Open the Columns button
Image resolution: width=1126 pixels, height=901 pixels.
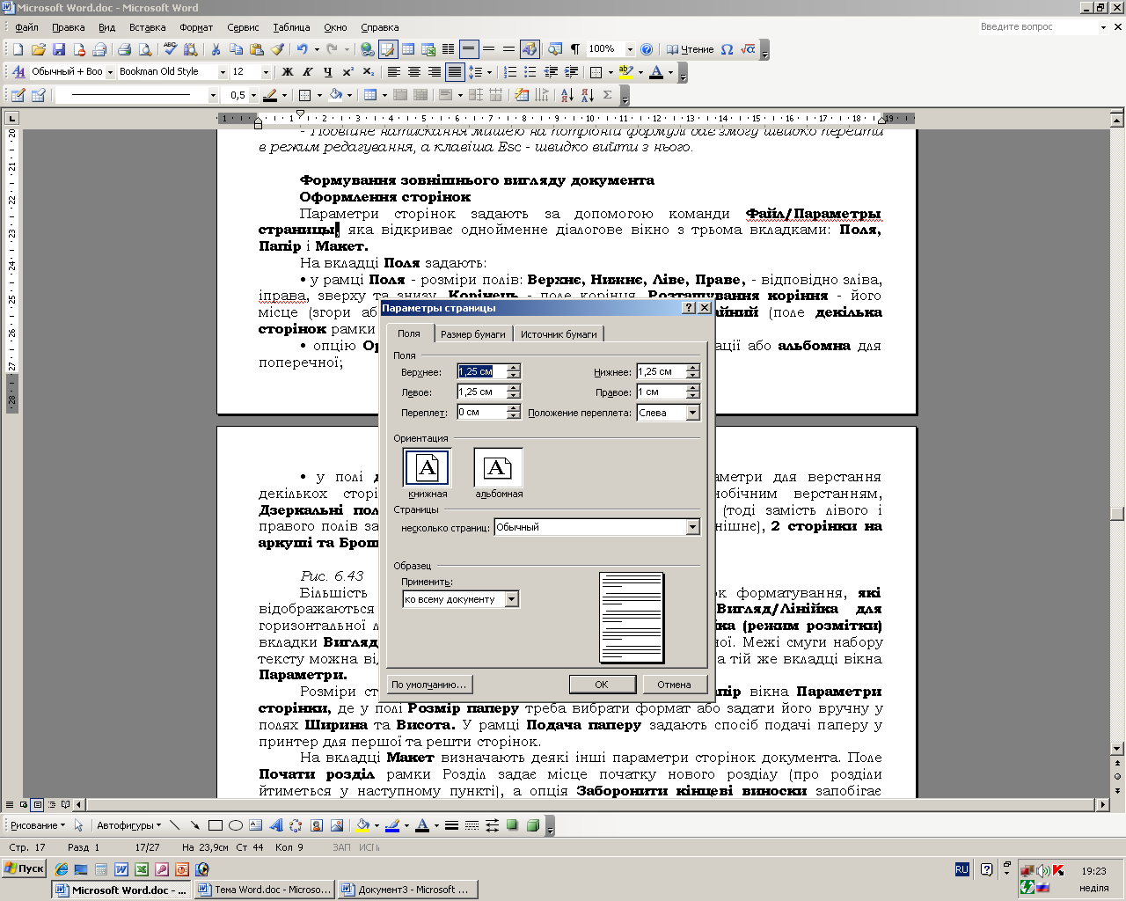[449, 49]
